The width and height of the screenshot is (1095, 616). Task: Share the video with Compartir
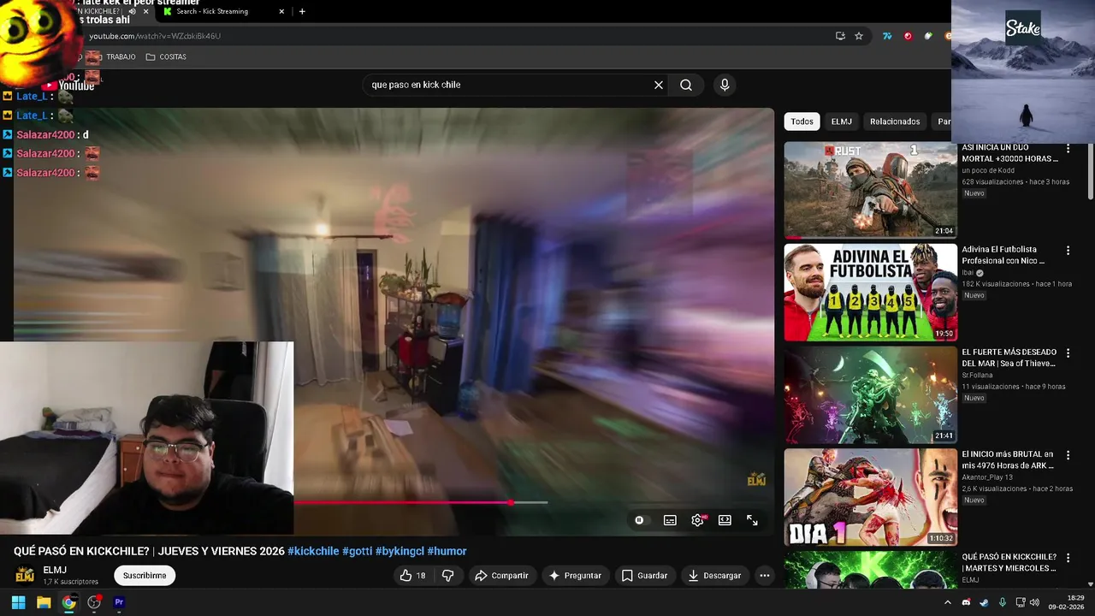click(x=501, y=576)
